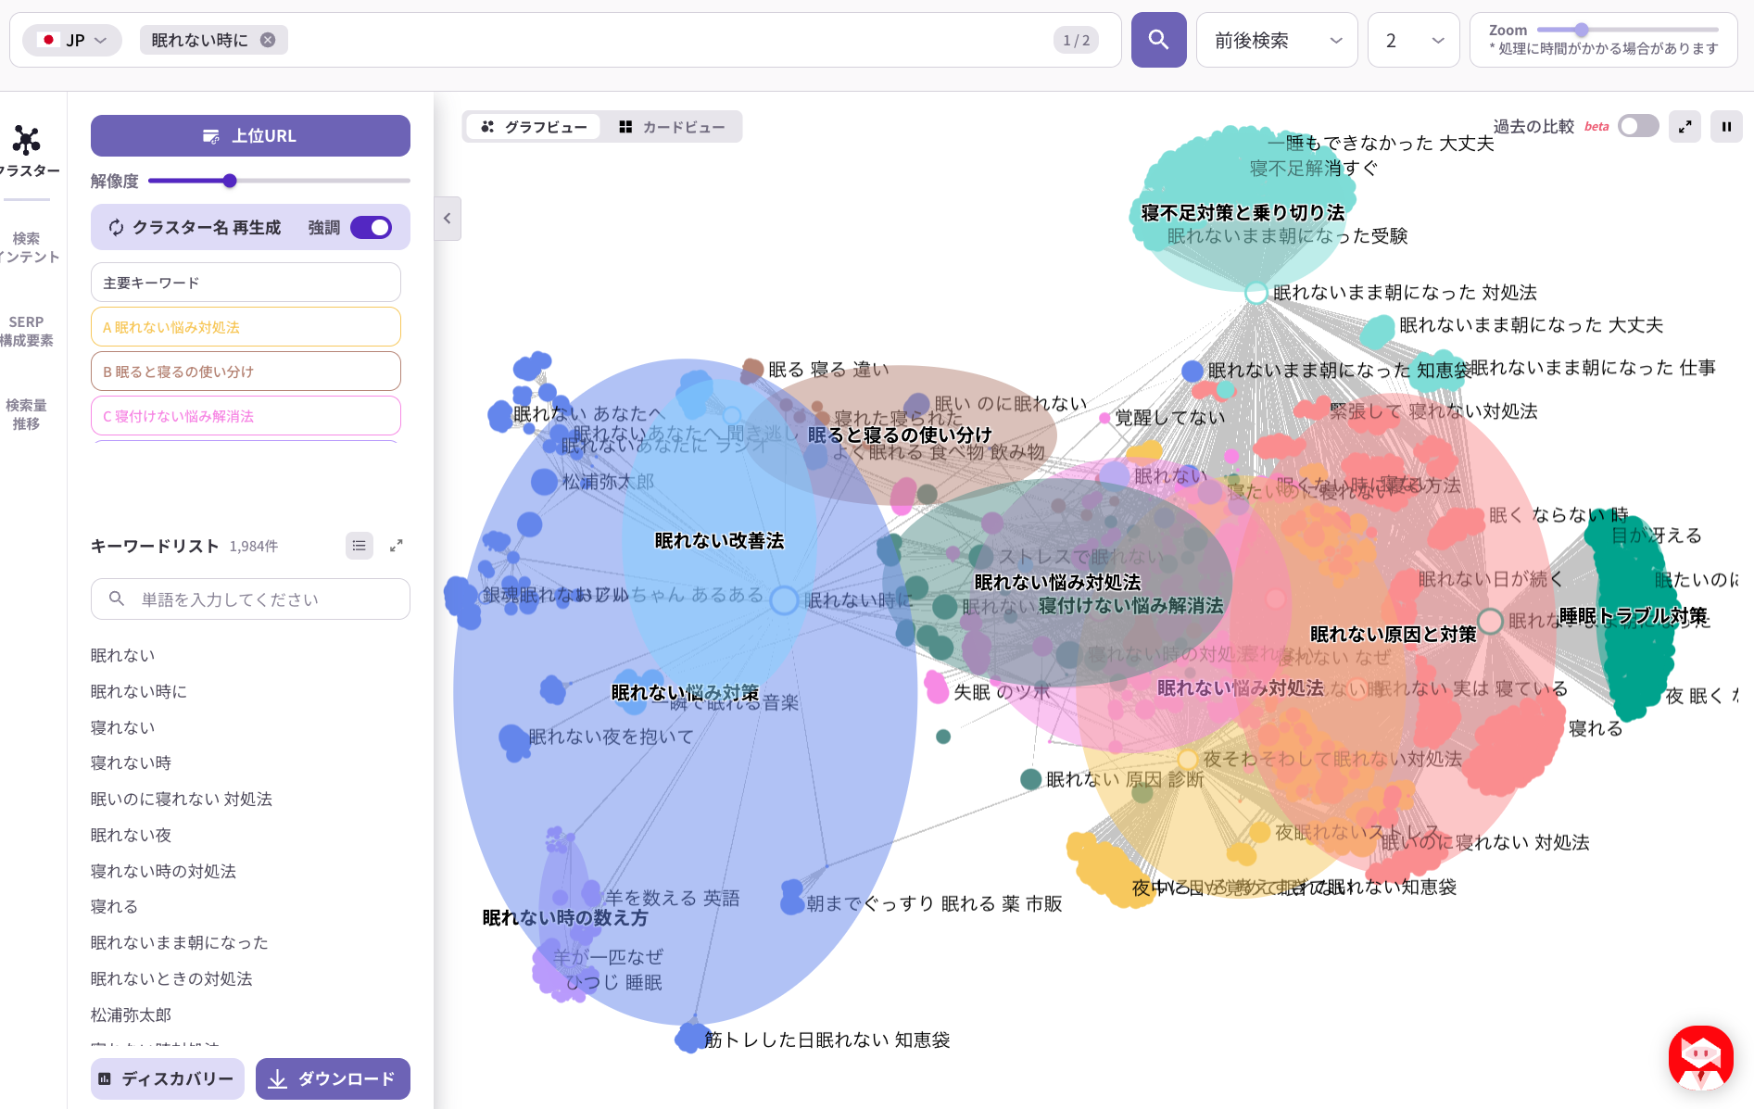Open the JP country selector
1754x1109 pixels.
click(72, 40)
